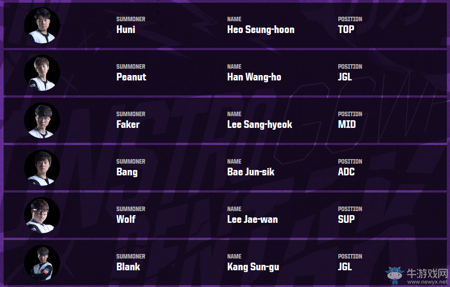This screenshot has width=450, height=287.
Task: Click the name Heo Seung-hoon
Action: 261,30
